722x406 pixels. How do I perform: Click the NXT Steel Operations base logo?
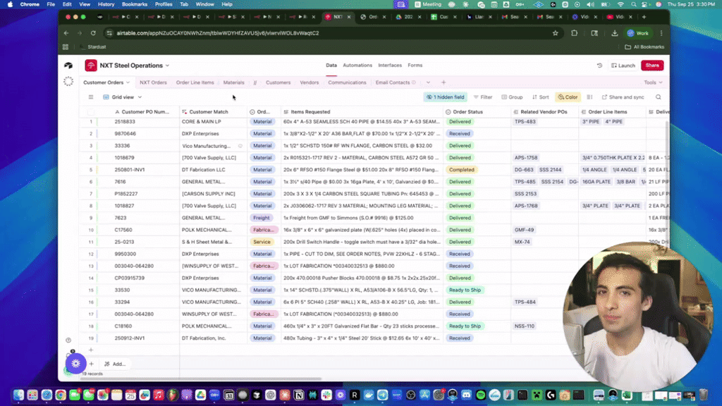coord(91,66)
